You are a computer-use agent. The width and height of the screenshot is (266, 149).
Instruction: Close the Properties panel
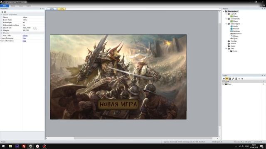43,9
